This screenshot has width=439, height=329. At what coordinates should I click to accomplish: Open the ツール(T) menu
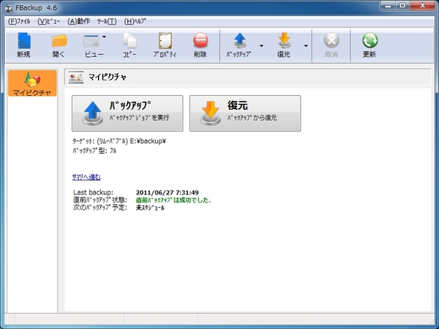click(107, 21)
